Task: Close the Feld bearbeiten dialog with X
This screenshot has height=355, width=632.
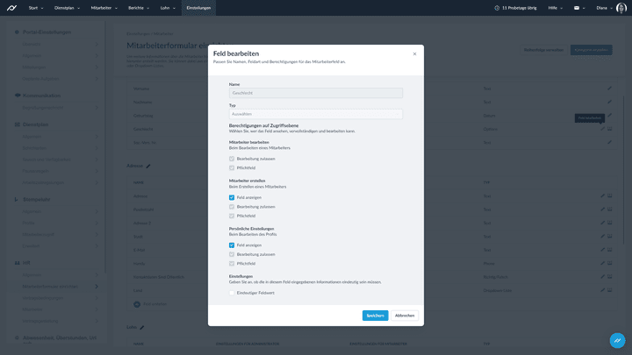Action: tap(414, 54)
